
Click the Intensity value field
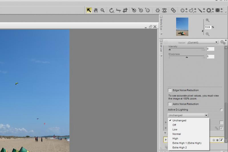click(x=210, y=49)
